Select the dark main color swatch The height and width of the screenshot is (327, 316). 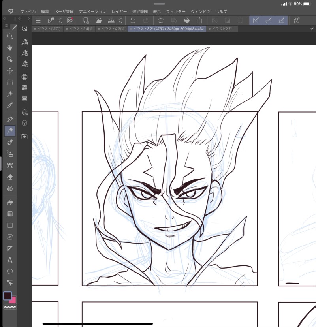(7, 296)
